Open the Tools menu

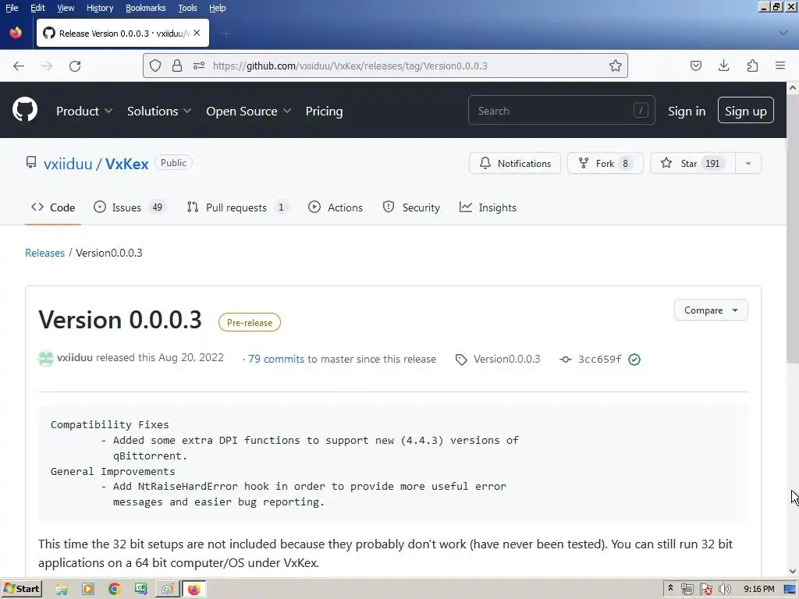click(x=187, y=8)
